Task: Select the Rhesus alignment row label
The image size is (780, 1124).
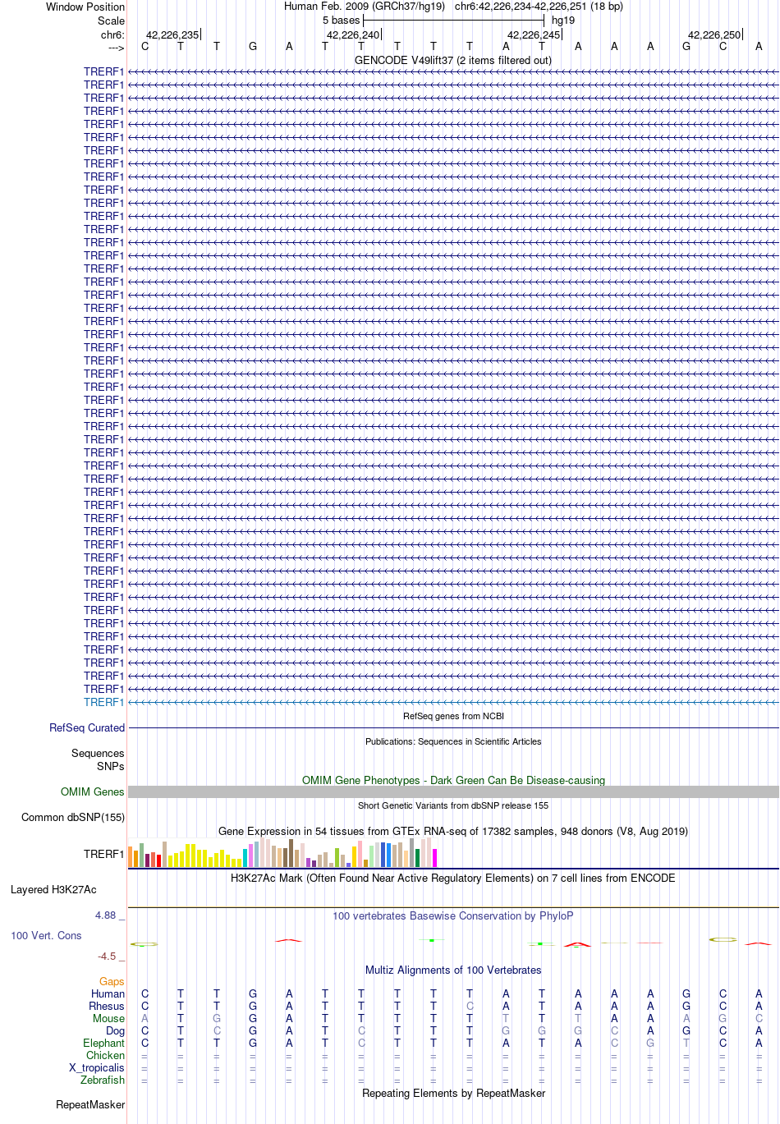Action: (107, 1006)
